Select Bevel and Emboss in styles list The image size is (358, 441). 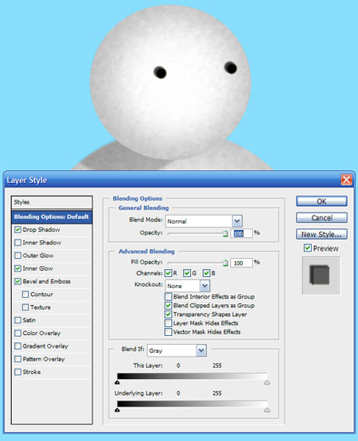(47, 281)
